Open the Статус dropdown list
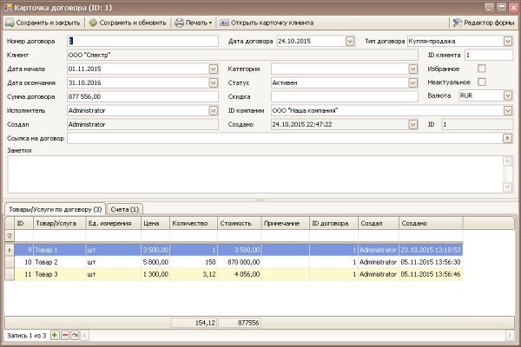This screenshot has width=521, height=347. [x=413, y=82]
